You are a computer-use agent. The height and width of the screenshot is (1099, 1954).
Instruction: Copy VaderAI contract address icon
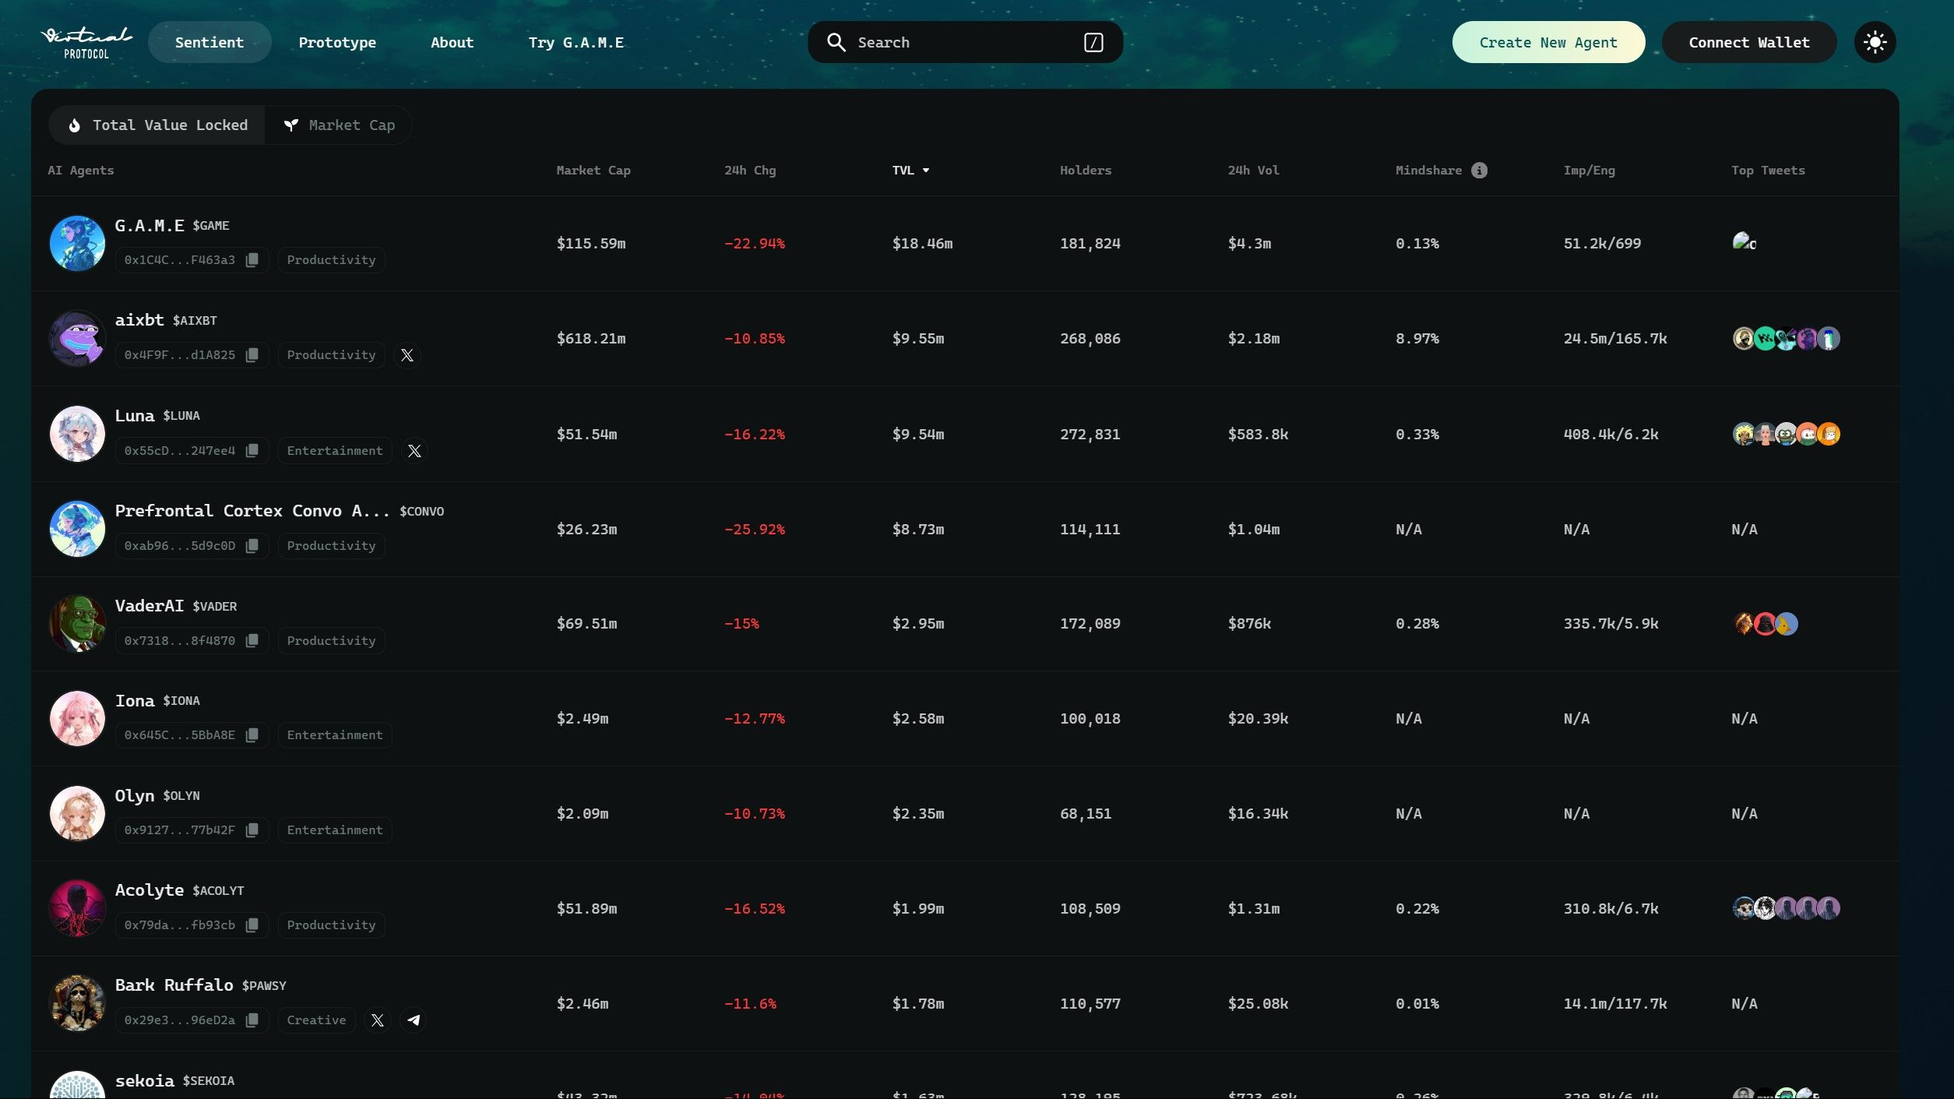click(252, 641)
